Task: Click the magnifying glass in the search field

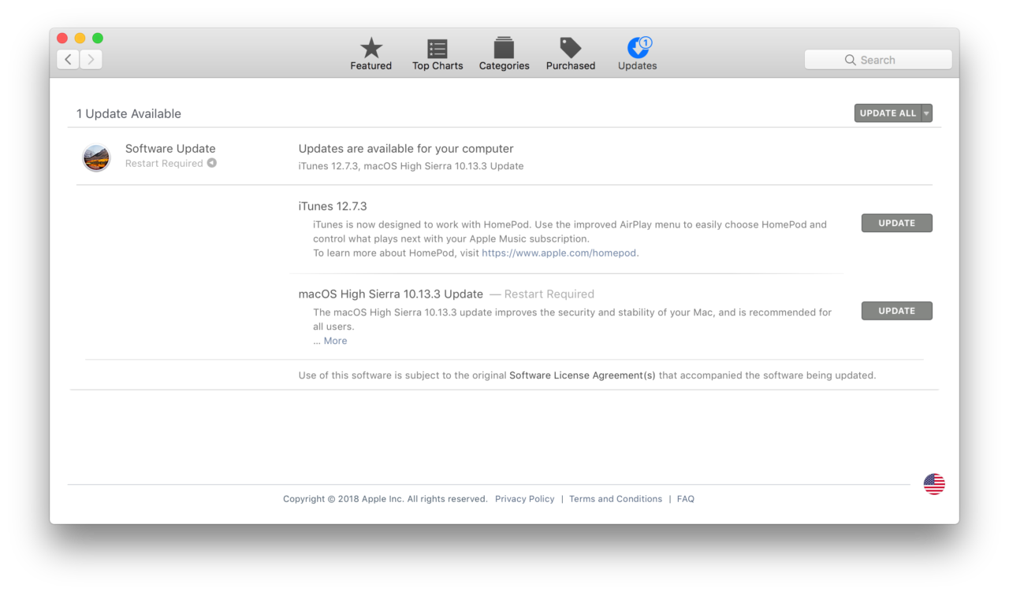Action: (851, 59)
